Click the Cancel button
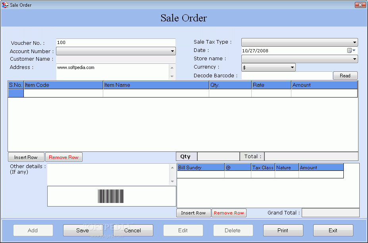This screenshot has height=243, width=368. [x=133, y=230]
